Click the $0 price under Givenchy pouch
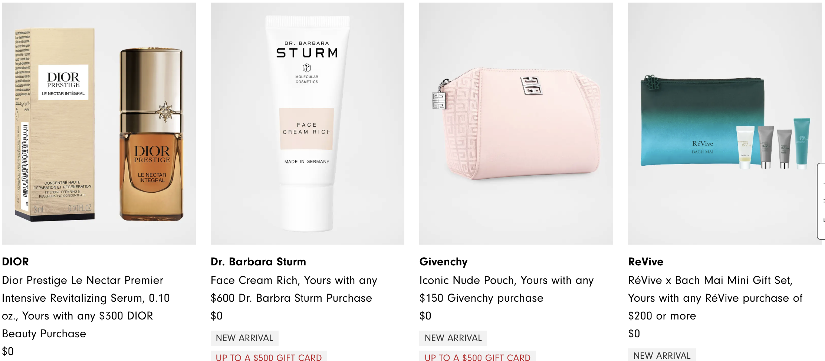The height and width of the screenshot is (361, 825). [x=425, y=316]
